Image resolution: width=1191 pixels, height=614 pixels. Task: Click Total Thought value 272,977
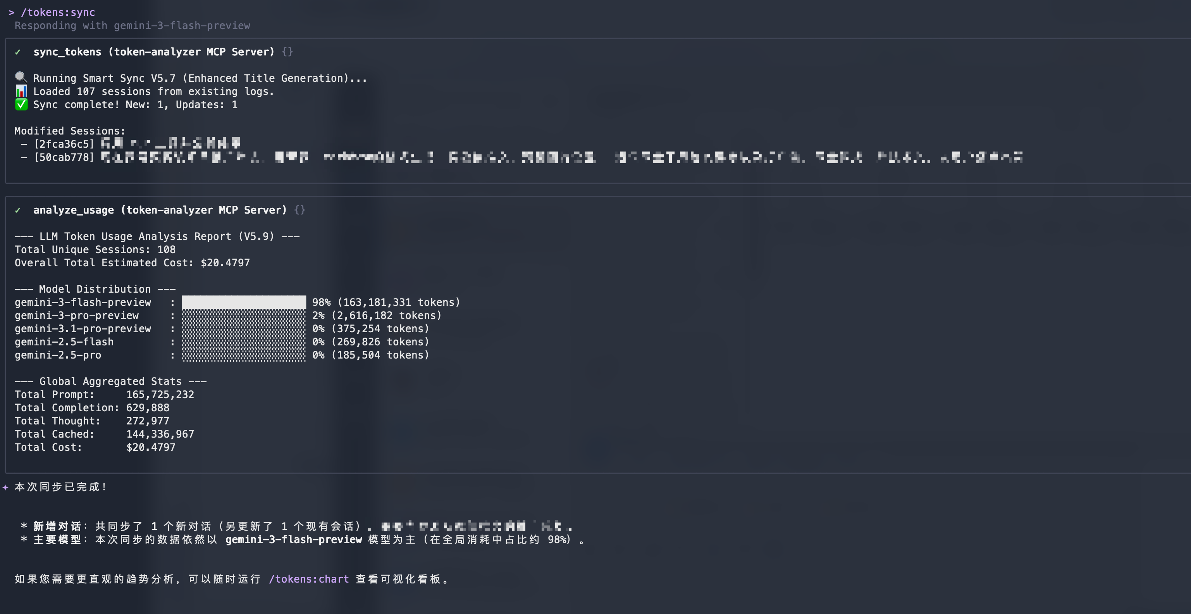click(148, 421)
